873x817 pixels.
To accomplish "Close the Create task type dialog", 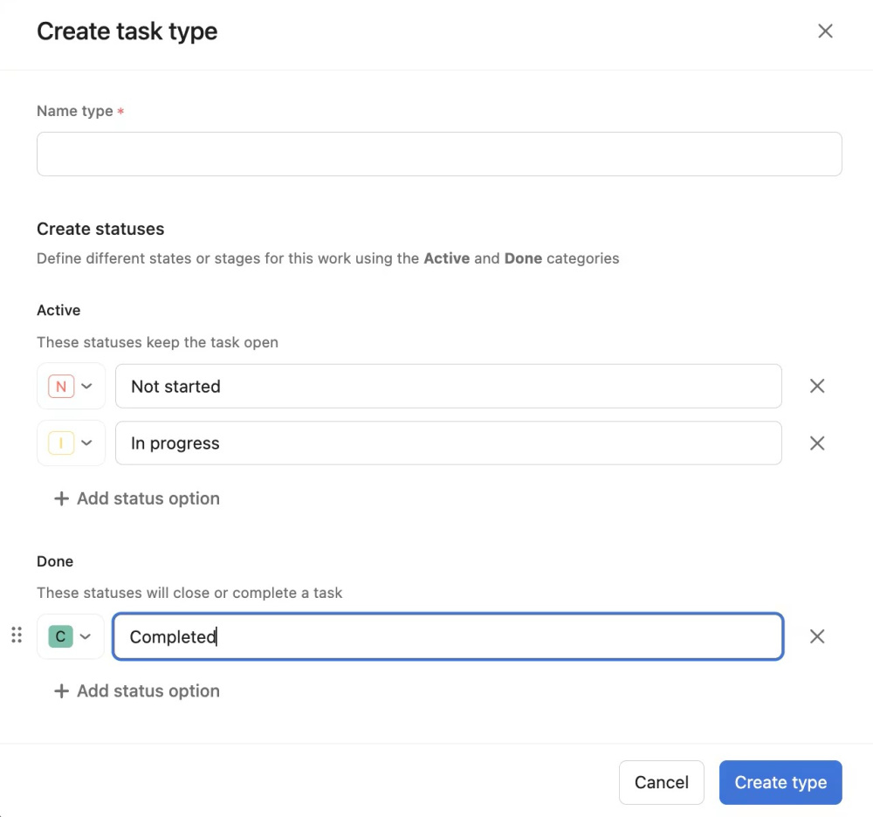I will (x=825, y=31).
